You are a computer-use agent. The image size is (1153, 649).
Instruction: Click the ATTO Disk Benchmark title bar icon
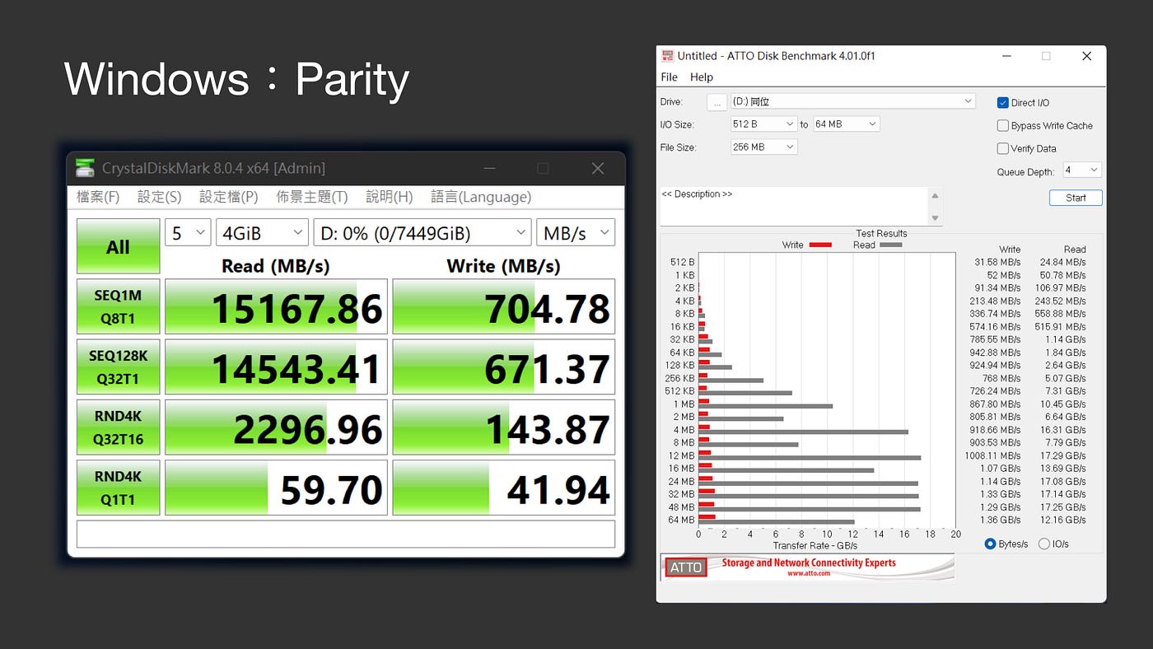668,56
